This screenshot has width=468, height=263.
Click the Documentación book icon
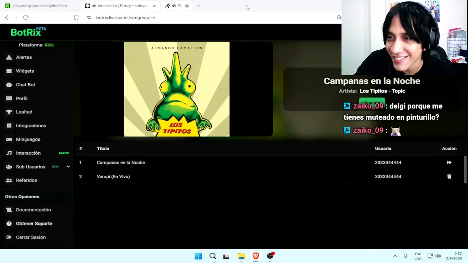pyautogui.click(x=9, y=210)
